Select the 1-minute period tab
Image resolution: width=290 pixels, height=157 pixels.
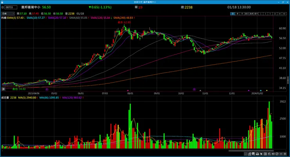pyautogui.click(x=261, y=14)
